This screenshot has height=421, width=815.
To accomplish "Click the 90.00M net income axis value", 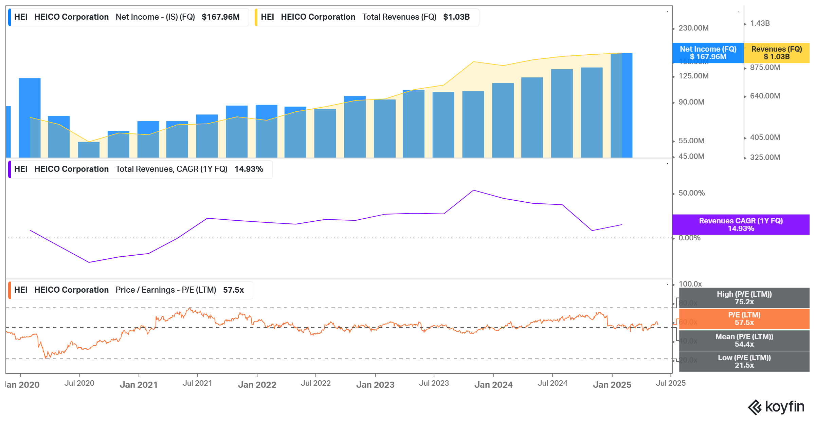I will click(691, 102).
